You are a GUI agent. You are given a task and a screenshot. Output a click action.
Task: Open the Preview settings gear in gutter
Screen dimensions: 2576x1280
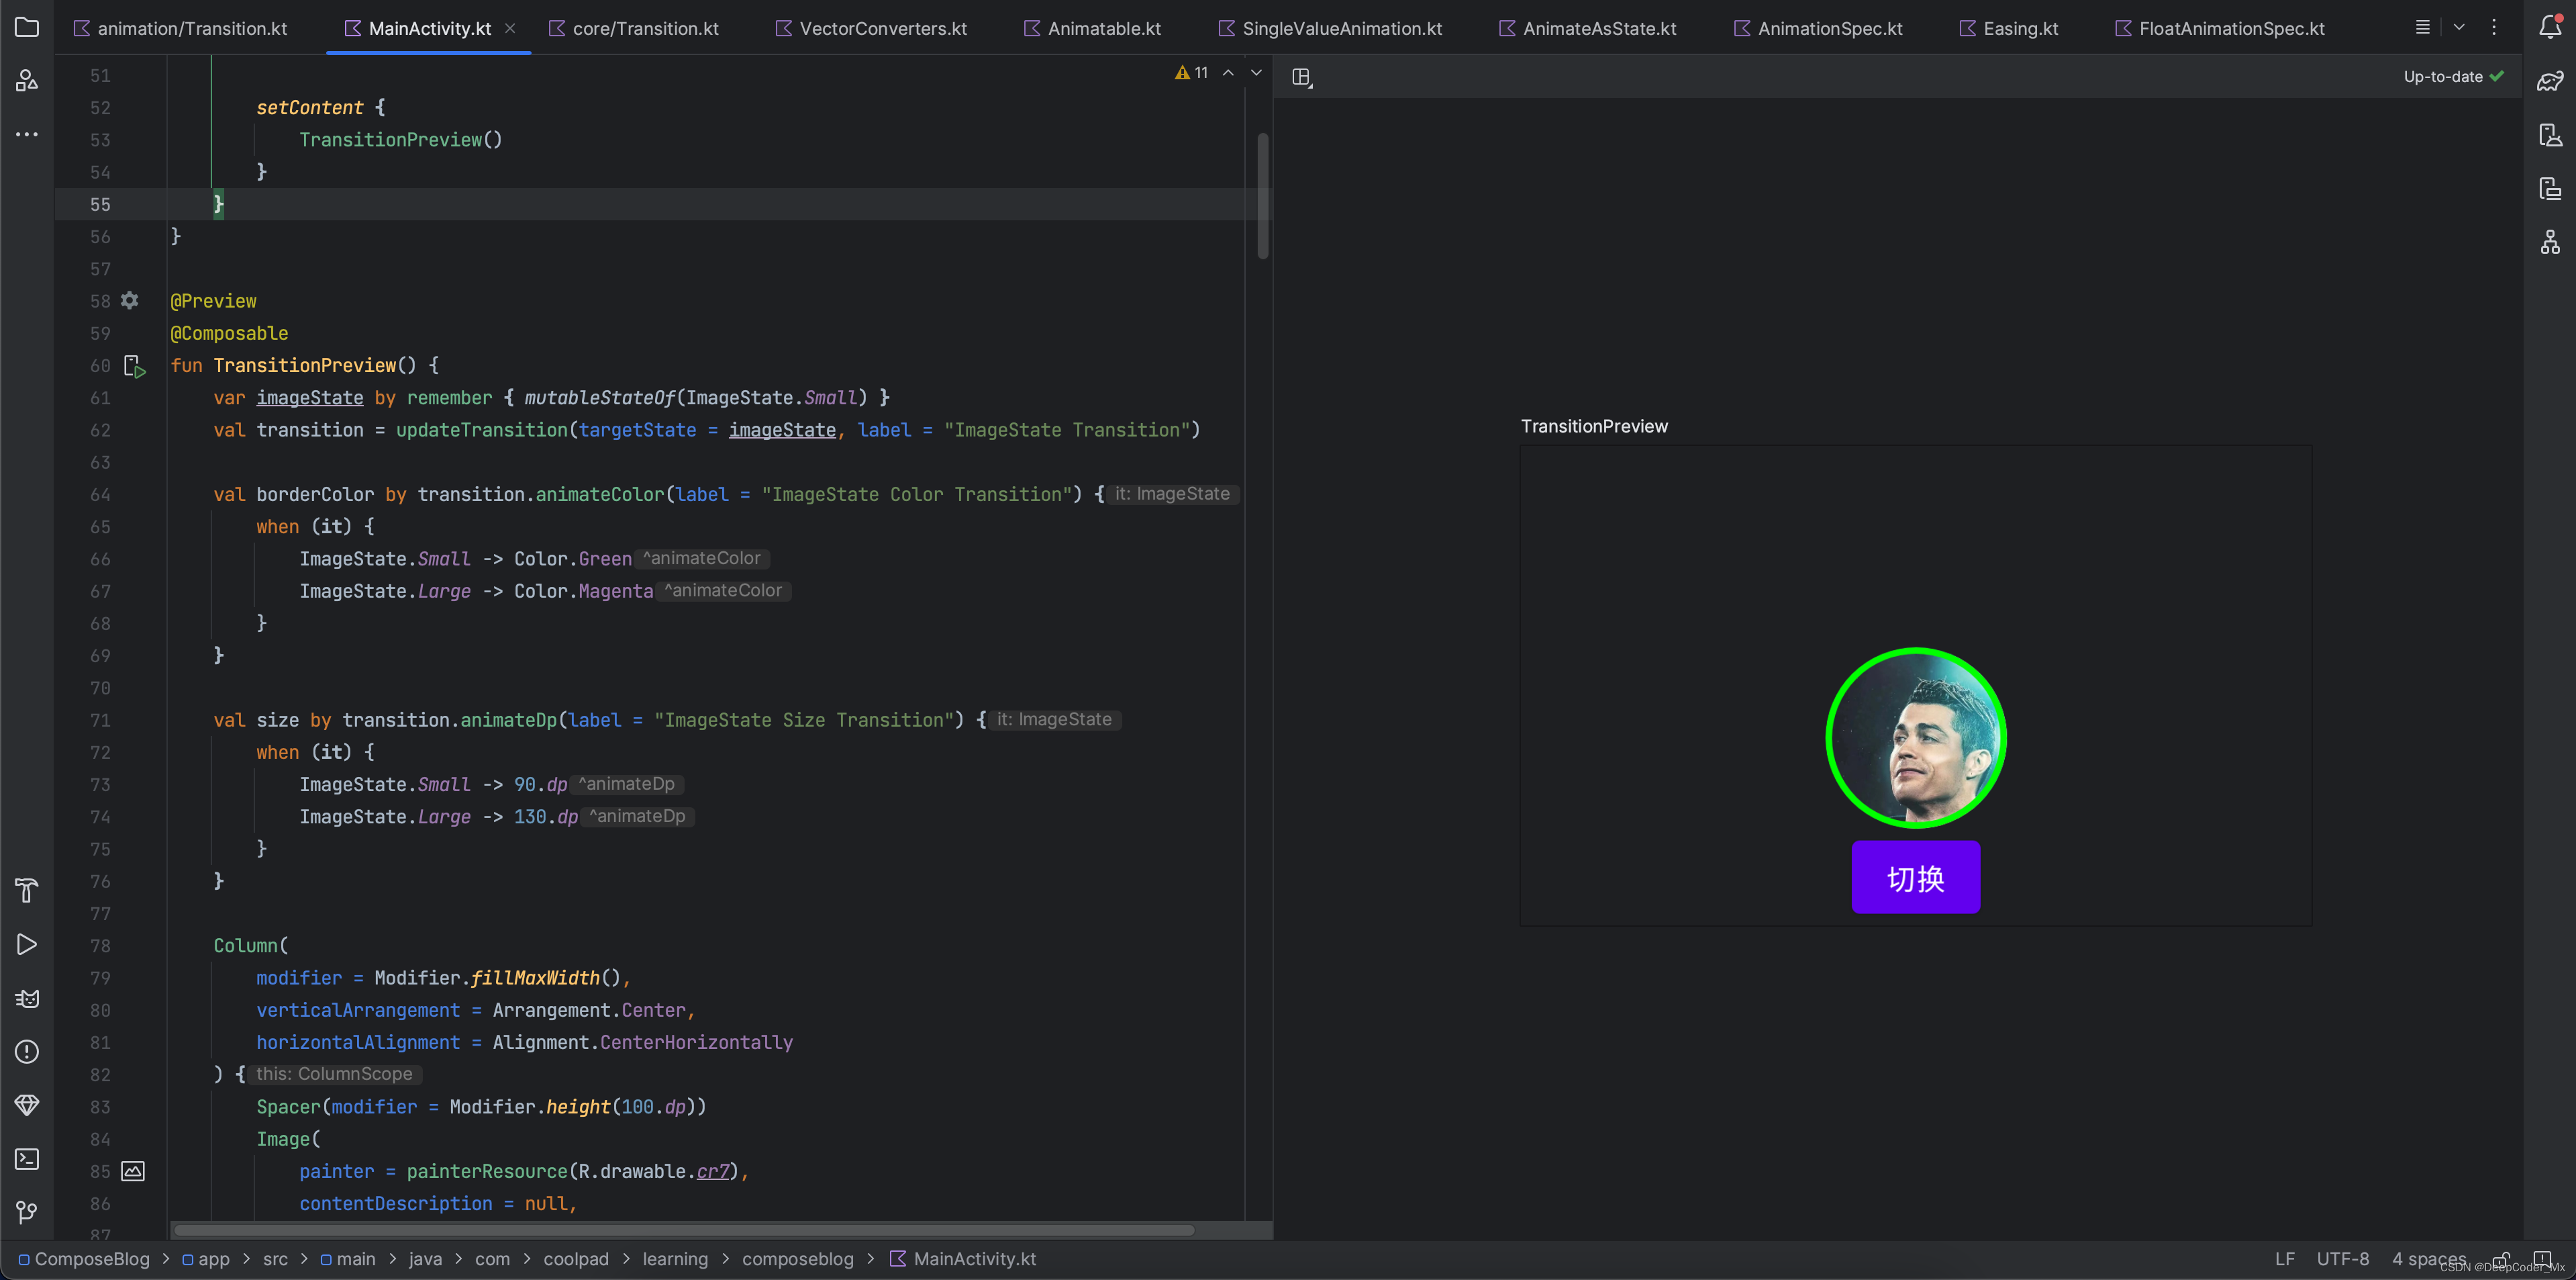pos(130,300)
